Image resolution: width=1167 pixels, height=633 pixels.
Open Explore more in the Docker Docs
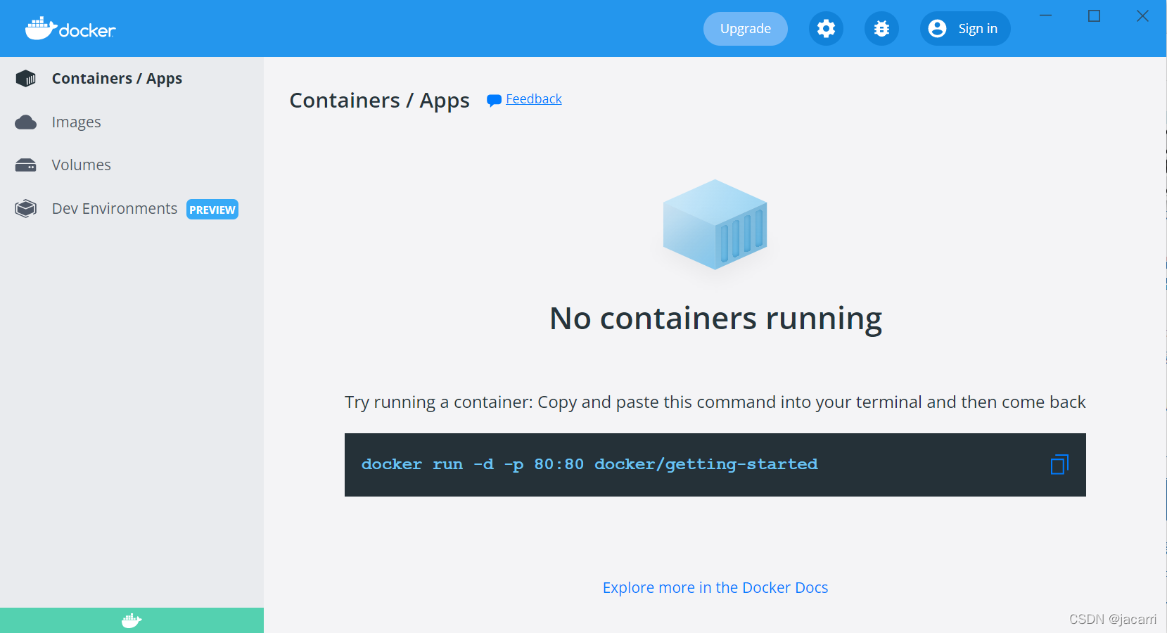(x=715, y=588)
